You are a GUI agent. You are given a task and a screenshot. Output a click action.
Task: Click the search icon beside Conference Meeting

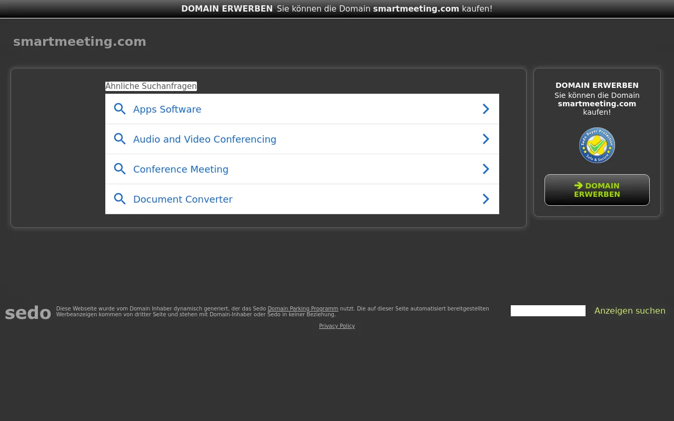coord(120,169)
